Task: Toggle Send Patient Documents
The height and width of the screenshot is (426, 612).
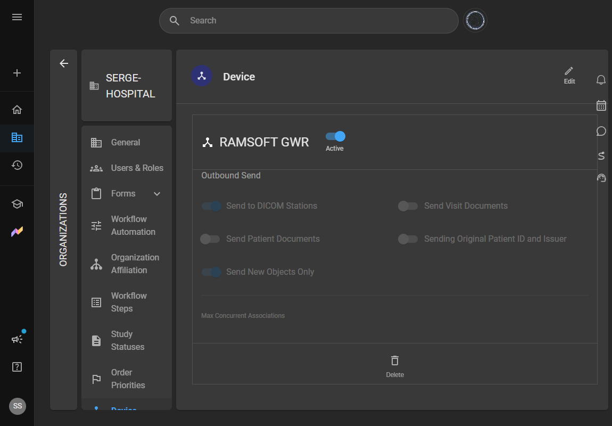Action: coord(210,239)
